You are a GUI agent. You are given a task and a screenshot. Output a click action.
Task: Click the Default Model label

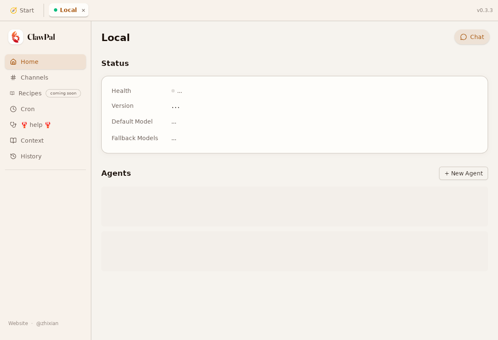point(132,121)
